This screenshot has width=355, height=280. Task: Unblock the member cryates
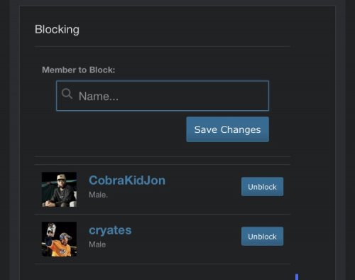(x=262, y=237)
